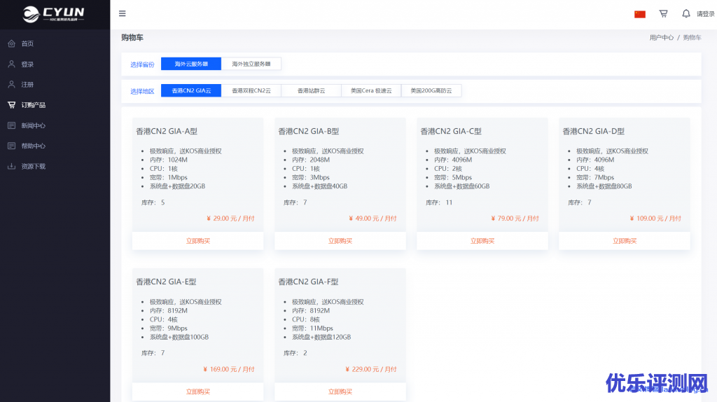Open 新闻中心 in the sidebar
The image size is (717, 402).
[x=33, y=125]
